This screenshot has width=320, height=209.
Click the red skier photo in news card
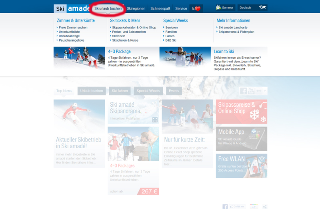coord(79,116)
